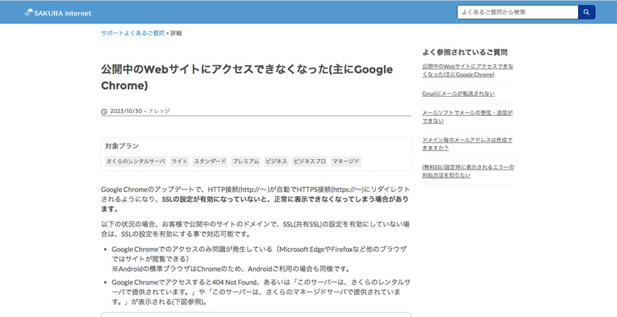The height and width of the screenshot is (317, 617).
Task: Open sidebar link メールソフトでメールの受信・送信ができない
Action: pos(468,117)
